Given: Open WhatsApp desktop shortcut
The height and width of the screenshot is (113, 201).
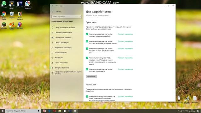Looking at the screenshot, I should click(4, 4).
